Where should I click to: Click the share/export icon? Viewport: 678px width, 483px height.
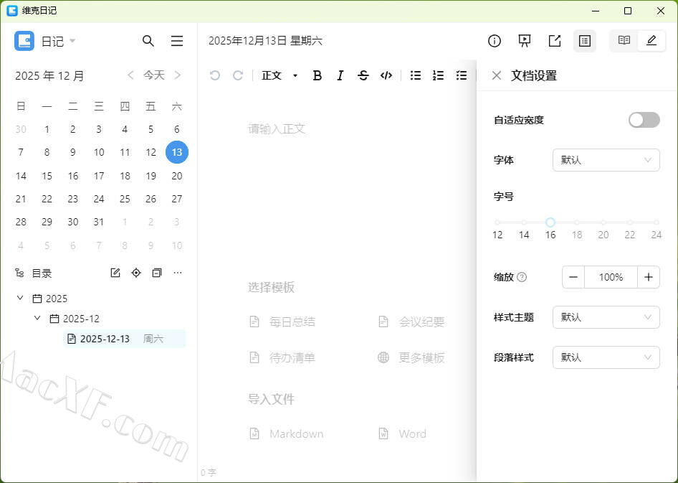555,41
